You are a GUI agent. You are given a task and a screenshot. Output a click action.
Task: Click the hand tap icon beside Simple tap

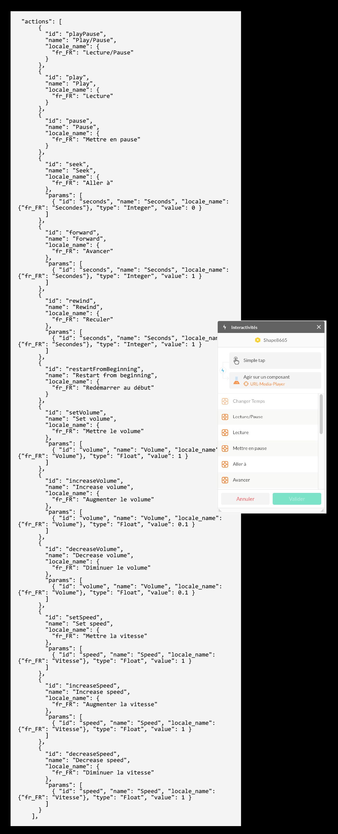click(237, 360)
